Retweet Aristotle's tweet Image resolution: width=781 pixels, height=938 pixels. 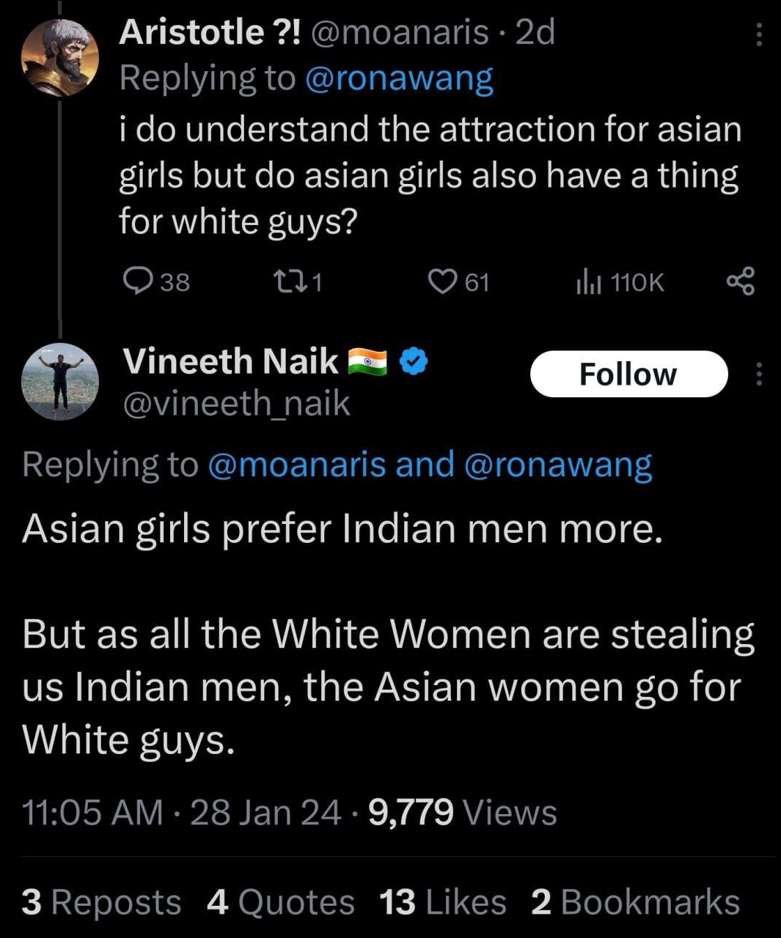tap(296, 282)
